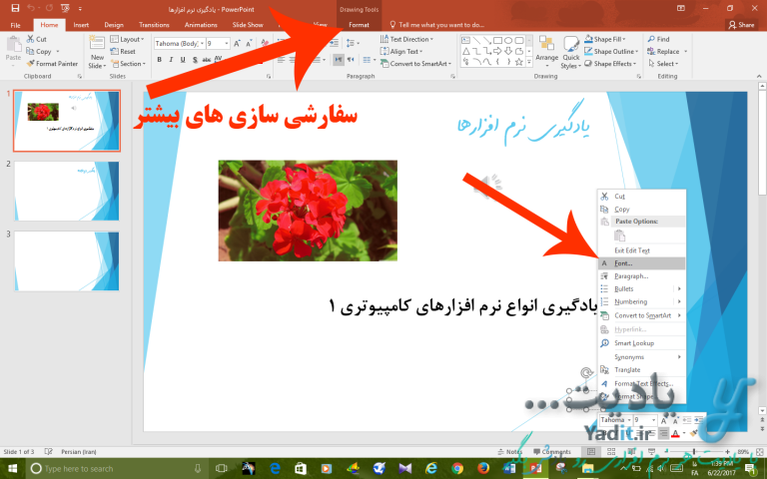
Task: Select the Rectangle shape from shapes gallery
Action: pyautogui.click(x=497, y=40)
